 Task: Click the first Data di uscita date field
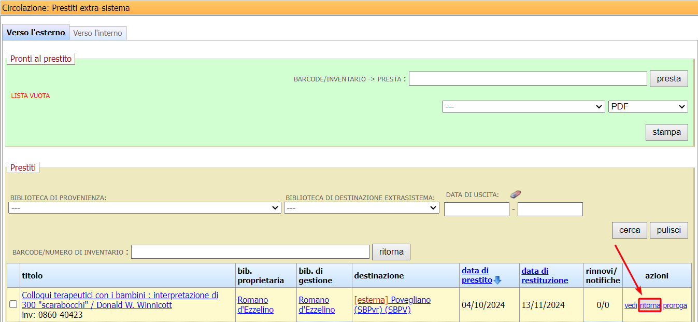476,209
